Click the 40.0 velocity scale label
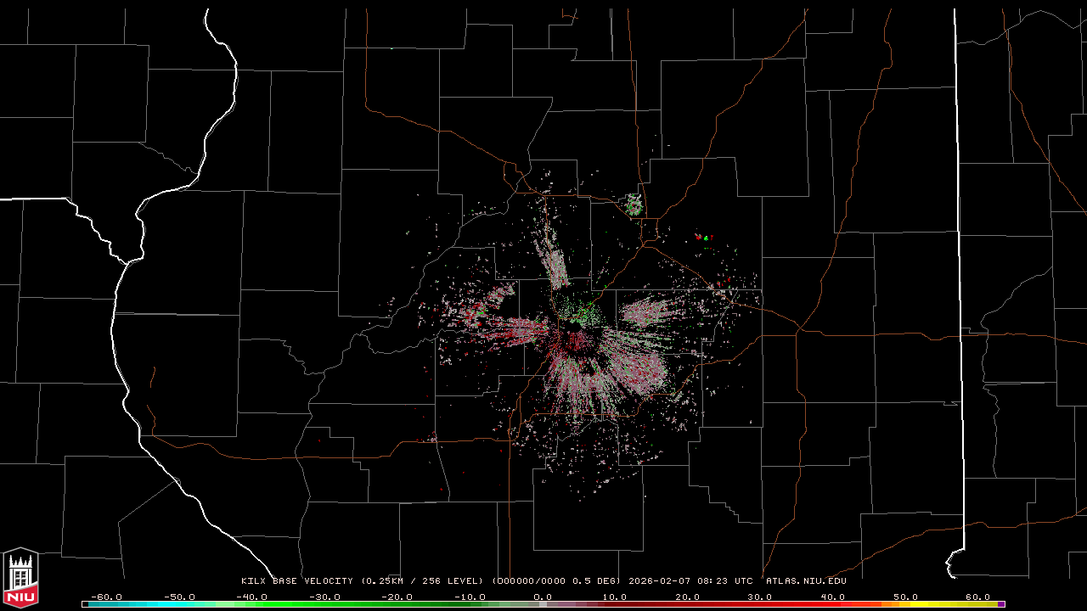Screen dimensions: 1087x611 831,597
